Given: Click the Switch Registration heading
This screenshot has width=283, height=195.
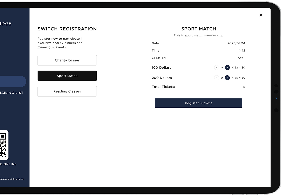Looking at the screenshot, I should point(67,29).
